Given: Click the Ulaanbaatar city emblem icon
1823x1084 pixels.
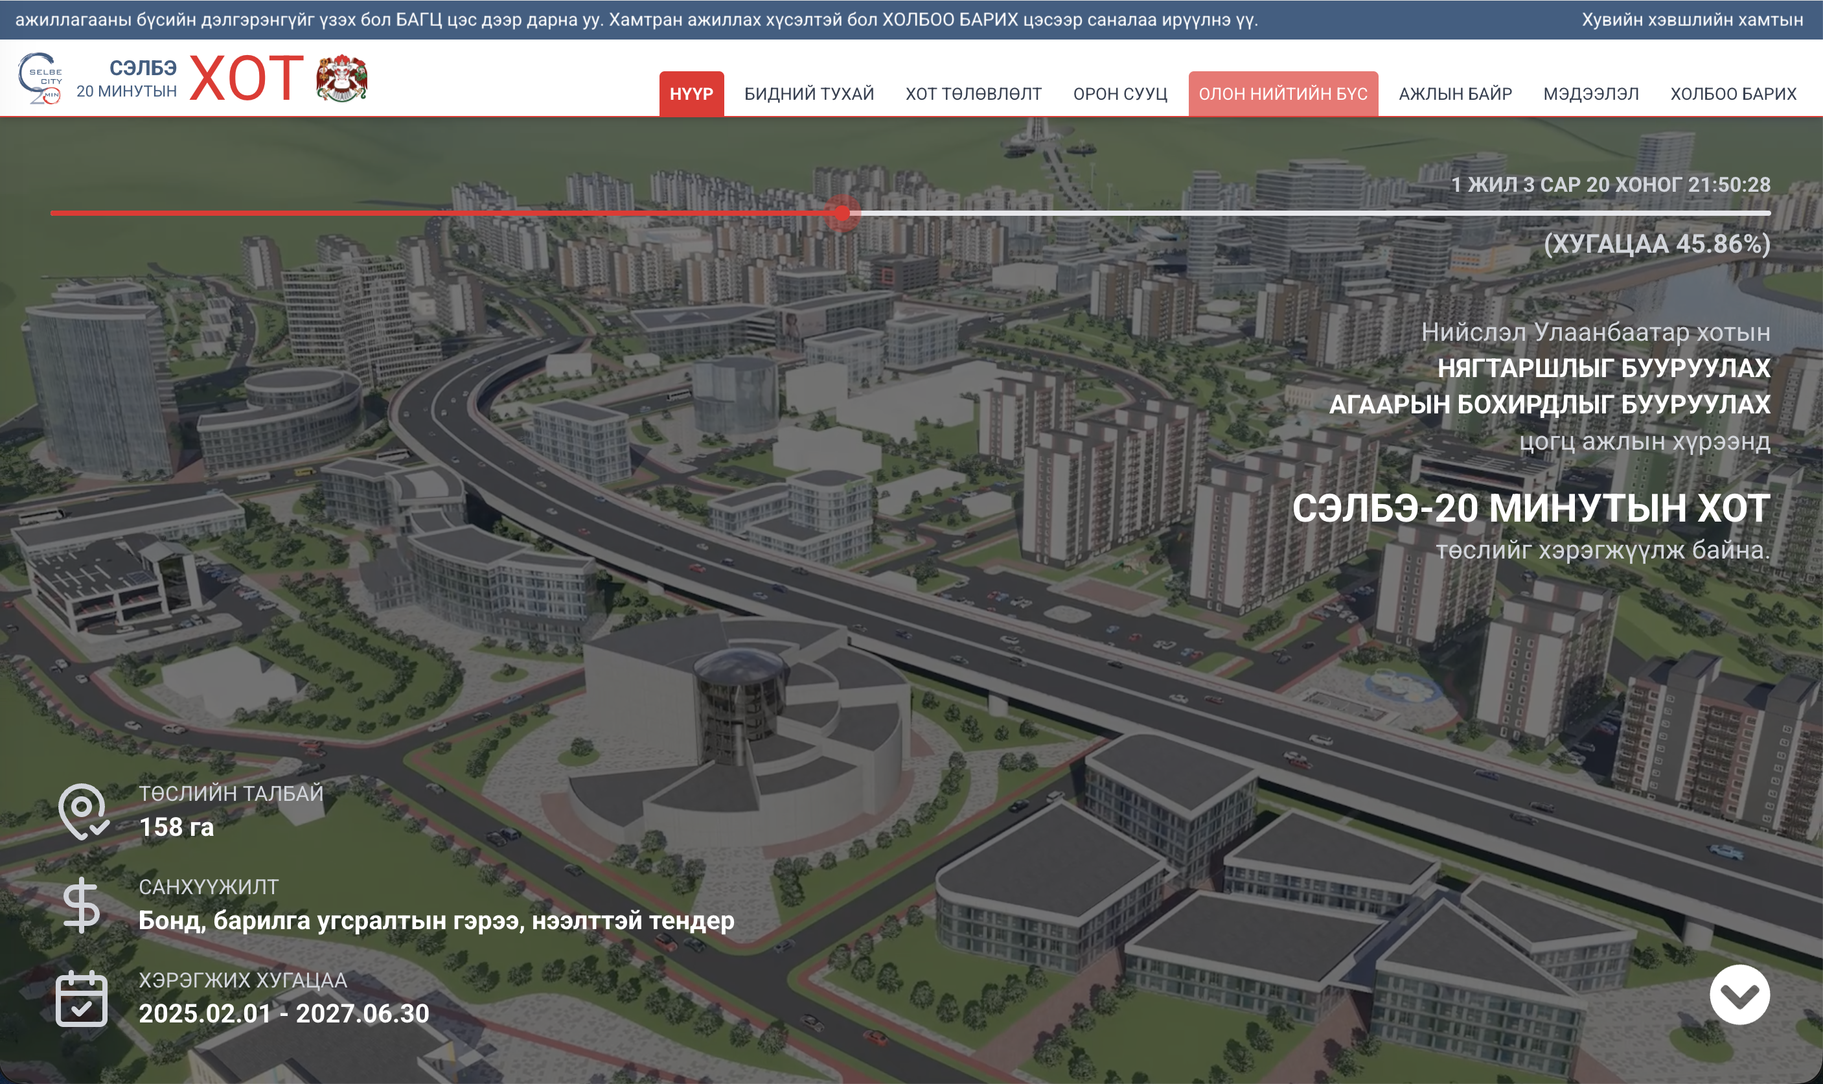Looking at the screenshot, I should (341, 78).
